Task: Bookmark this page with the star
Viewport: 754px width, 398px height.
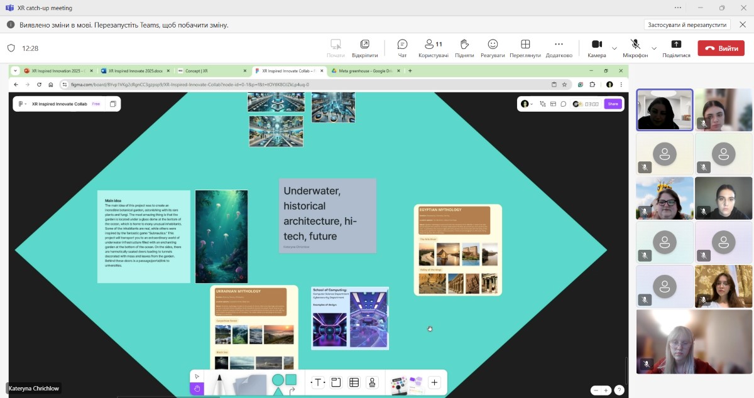Action: pos(564,84)
